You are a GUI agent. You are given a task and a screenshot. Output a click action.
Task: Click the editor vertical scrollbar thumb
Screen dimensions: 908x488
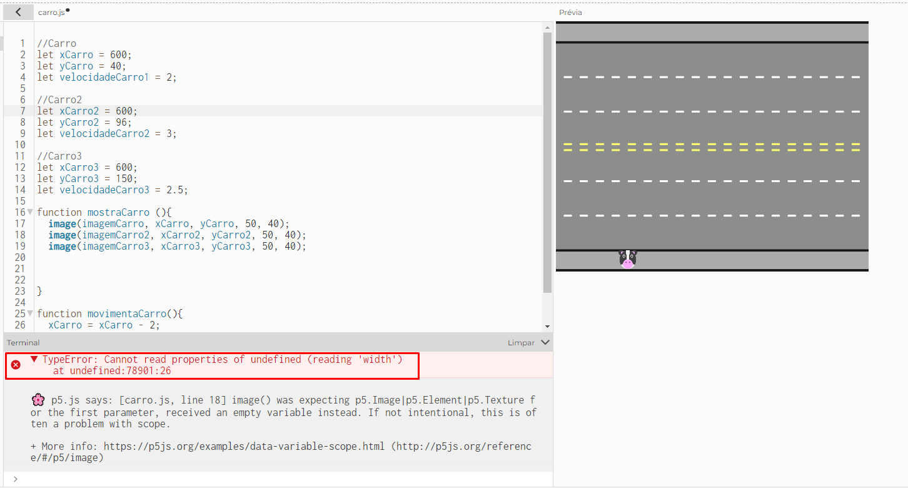[x=547, y=163]
